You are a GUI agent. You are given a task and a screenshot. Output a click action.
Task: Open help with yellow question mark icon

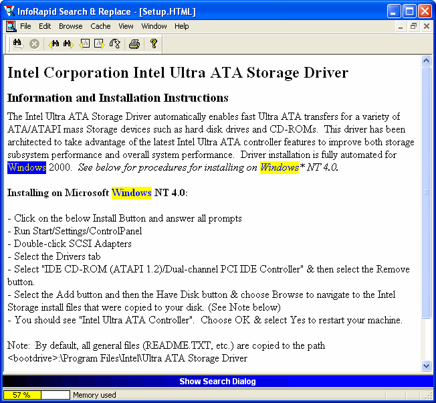[x=154, y=44]
